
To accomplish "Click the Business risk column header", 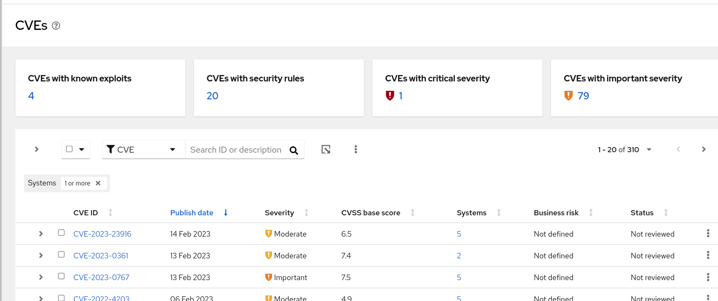I will click(x=556, y=213).
